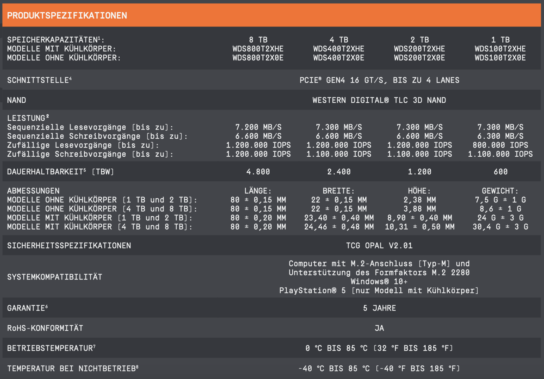544x379 pixels.
Task: Click the 1 TB capacity heading
Action: click(x=500, y=40)
